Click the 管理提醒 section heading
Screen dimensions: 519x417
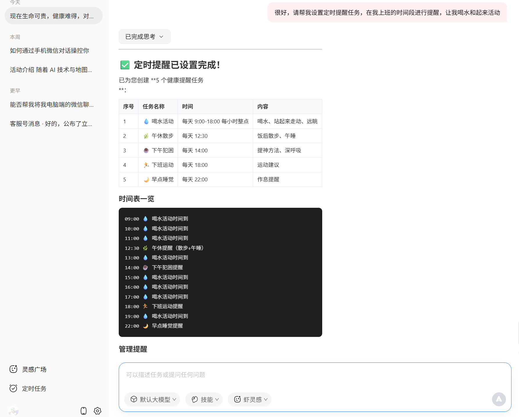133,349
